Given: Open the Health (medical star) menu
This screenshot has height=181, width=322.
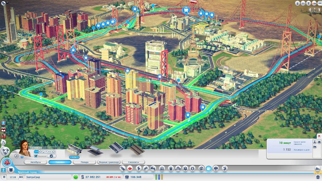Looking at the screenshot, I should [x=185, y=168].
